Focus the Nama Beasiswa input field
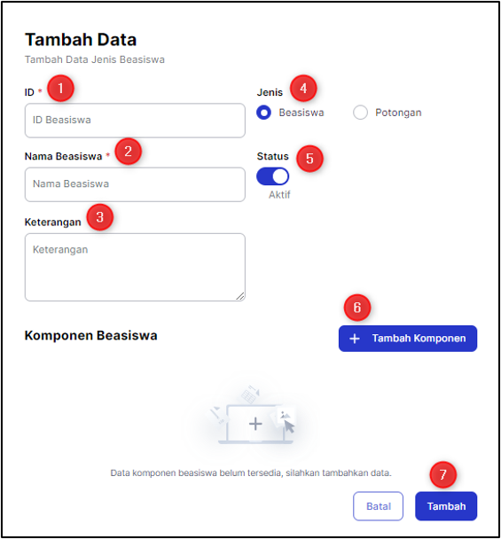This screenshot has height=539, width=501. [x=135, y=184]
